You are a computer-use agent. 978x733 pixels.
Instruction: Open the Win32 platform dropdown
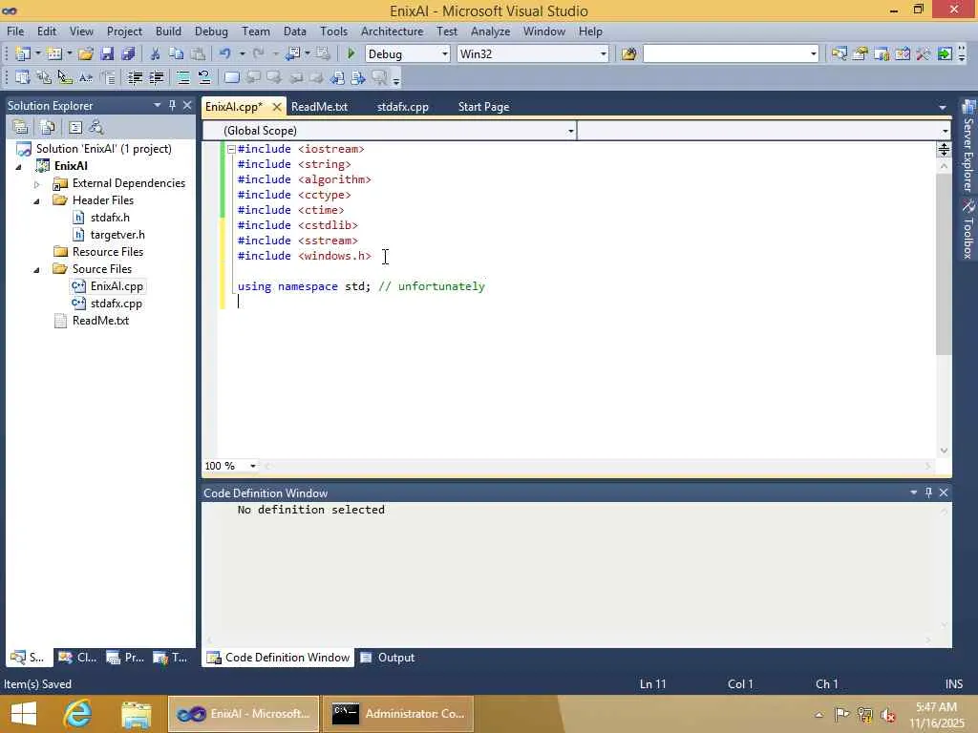[603, 54]
